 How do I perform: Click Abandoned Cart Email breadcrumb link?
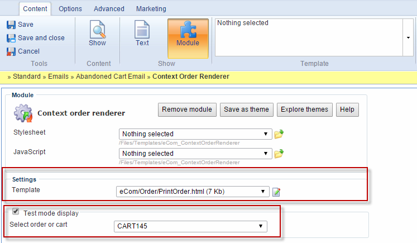111,77
